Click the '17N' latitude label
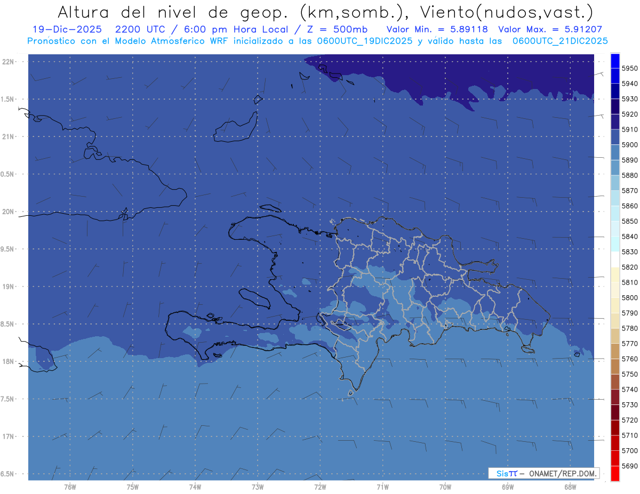Viewport: 640px width, 494px height. click(9, 436)
